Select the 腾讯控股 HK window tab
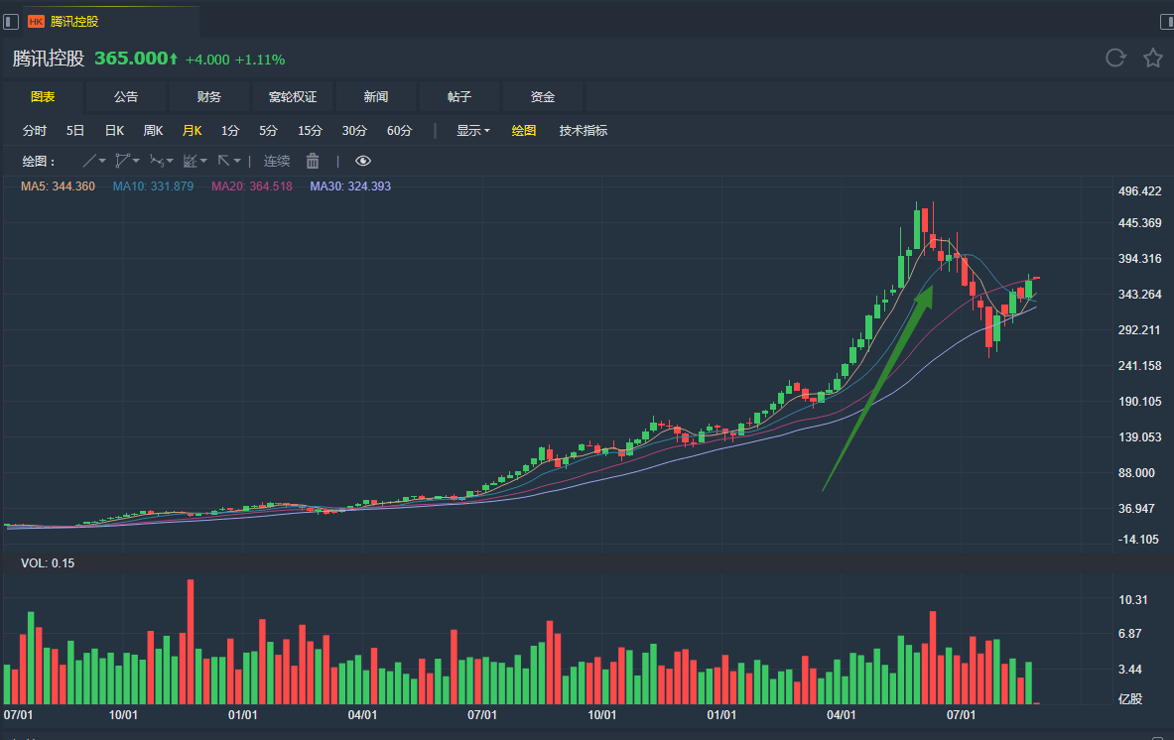Screen dimensions: 1174x740 (x=74, y=21)
